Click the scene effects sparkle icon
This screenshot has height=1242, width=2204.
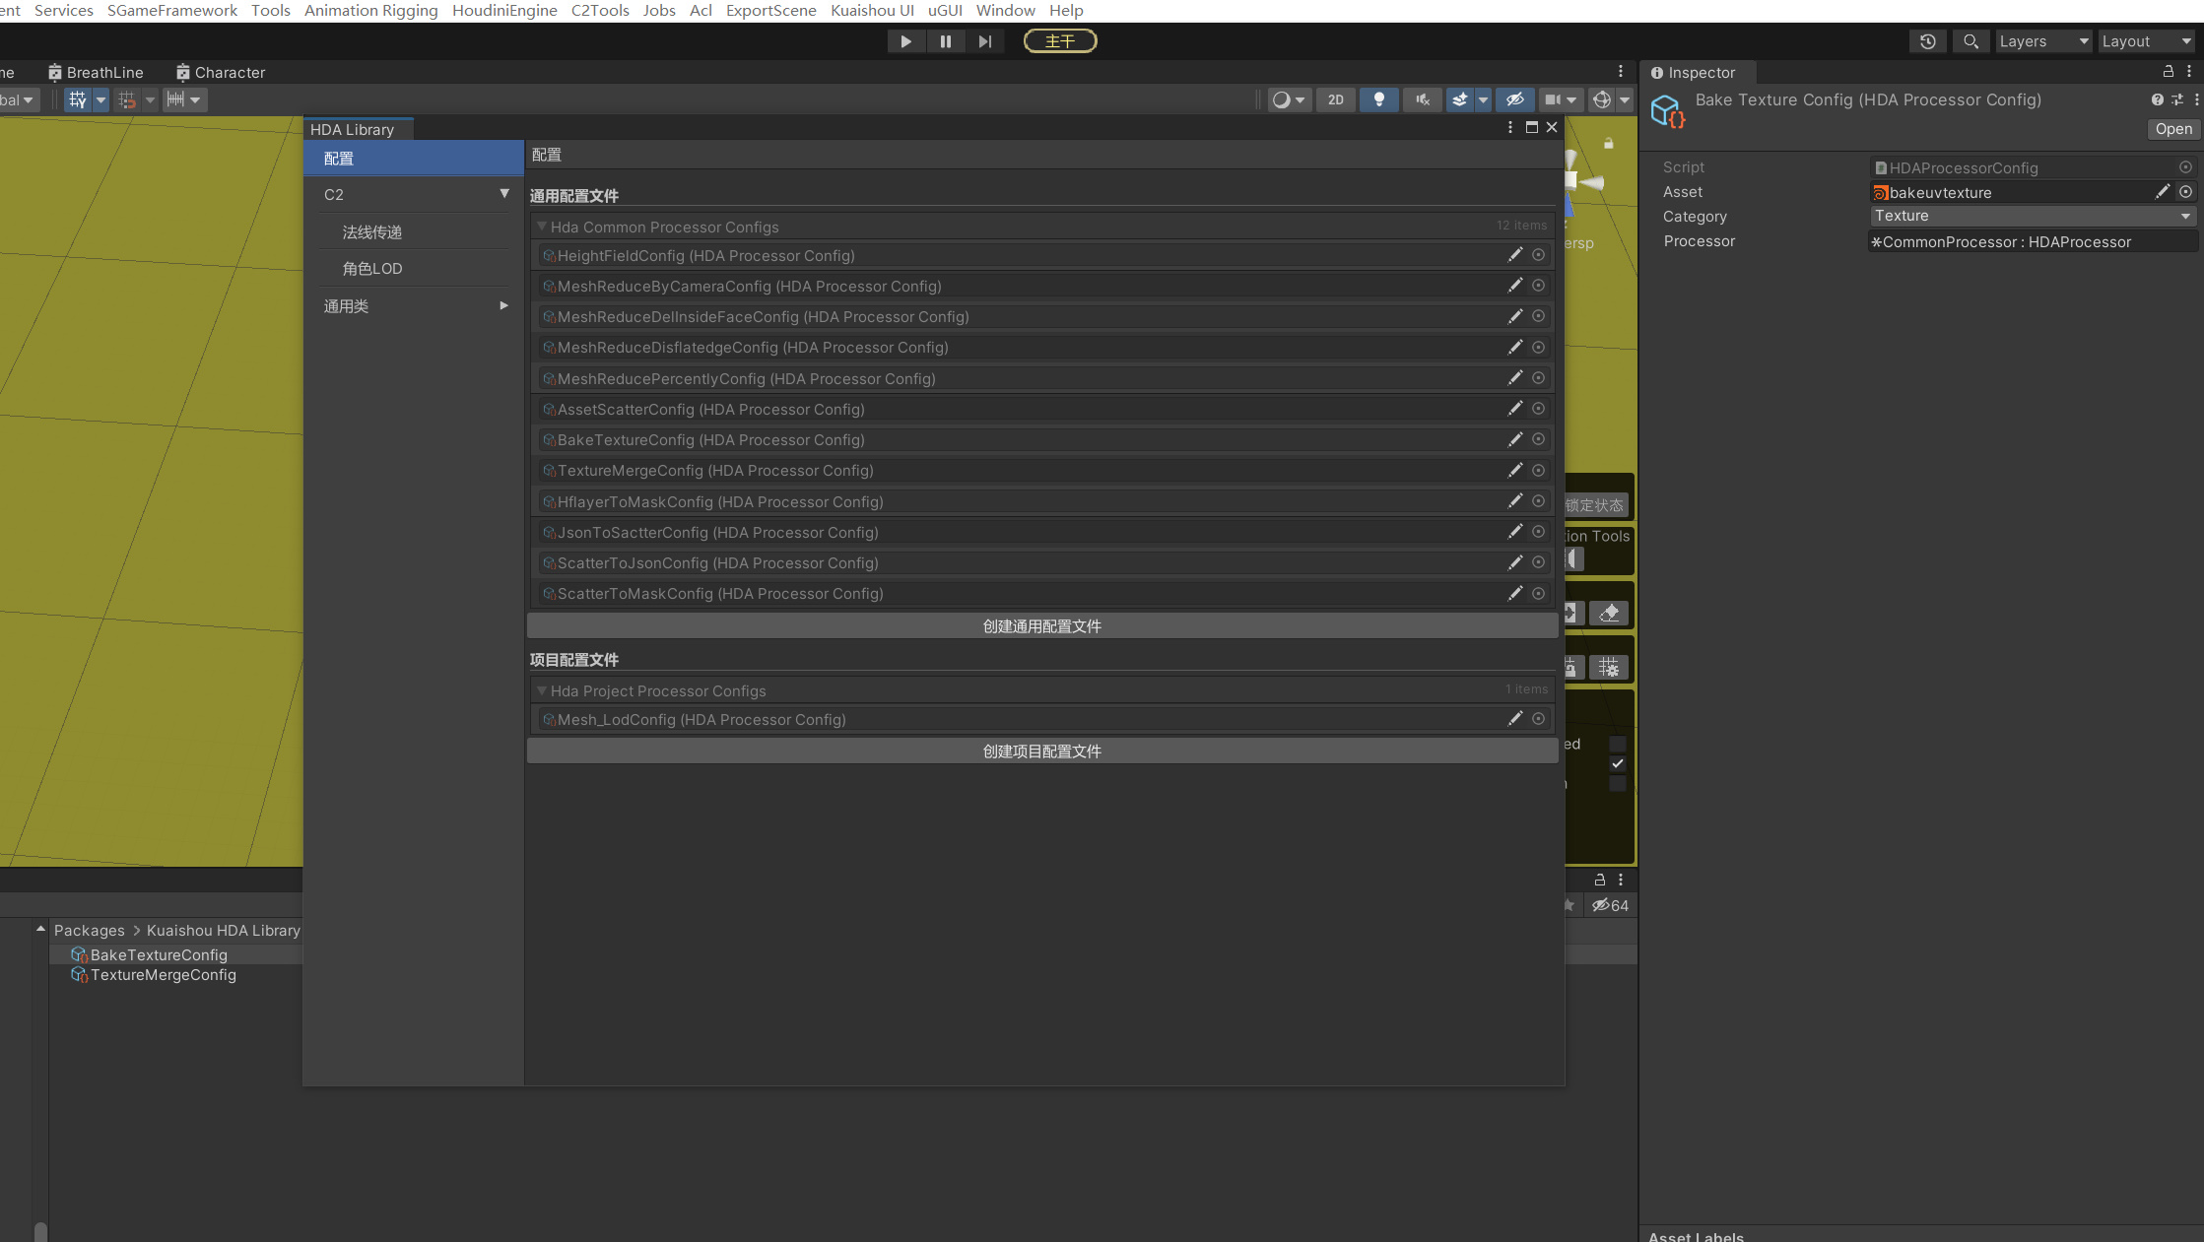click(1459, 99)
